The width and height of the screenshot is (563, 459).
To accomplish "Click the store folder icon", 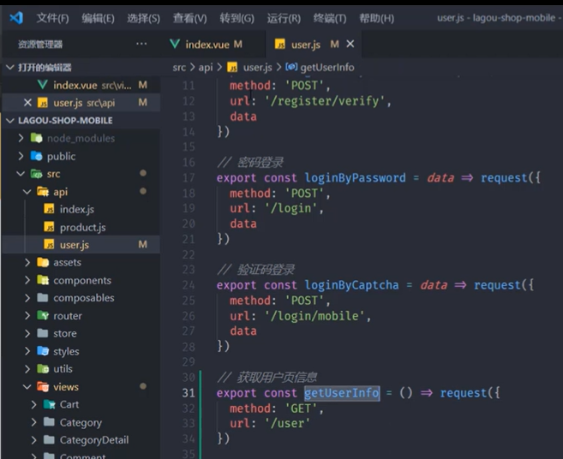I will [x=43, y=333].
